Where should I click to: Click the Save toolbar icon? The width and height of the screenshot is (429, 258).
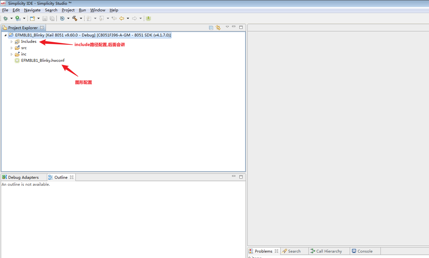tap(45, 18)
